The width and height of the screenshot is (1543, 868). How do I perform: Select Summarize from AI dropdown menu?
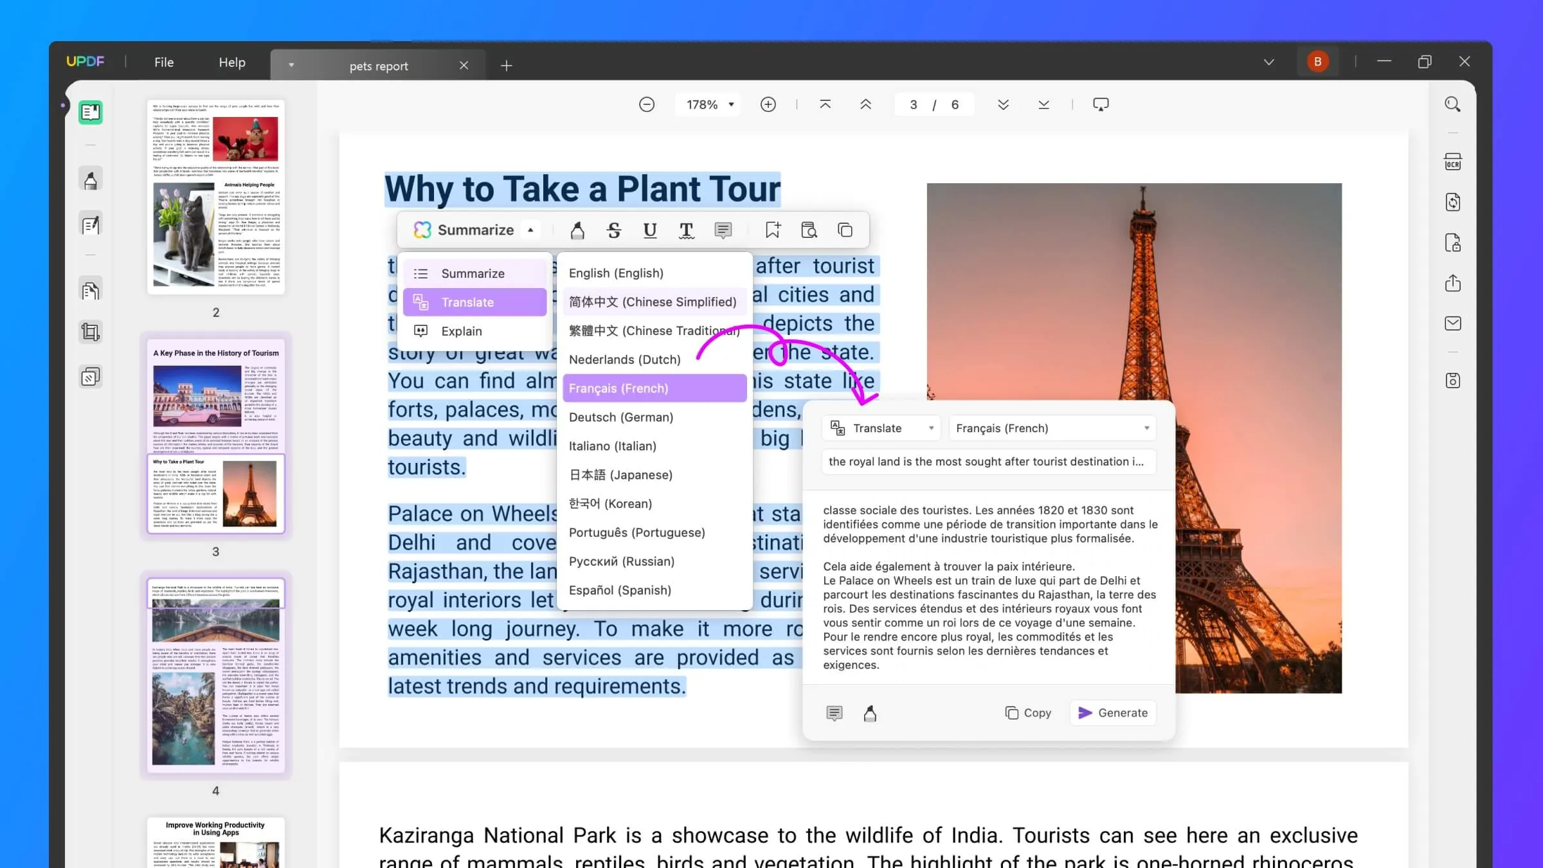[473, 273]
